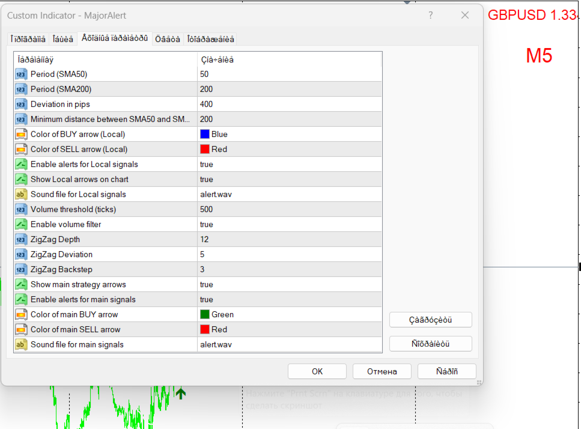Click the integer icon beside Period (SMA200)

pyautogui.click(x=21, y=90)
